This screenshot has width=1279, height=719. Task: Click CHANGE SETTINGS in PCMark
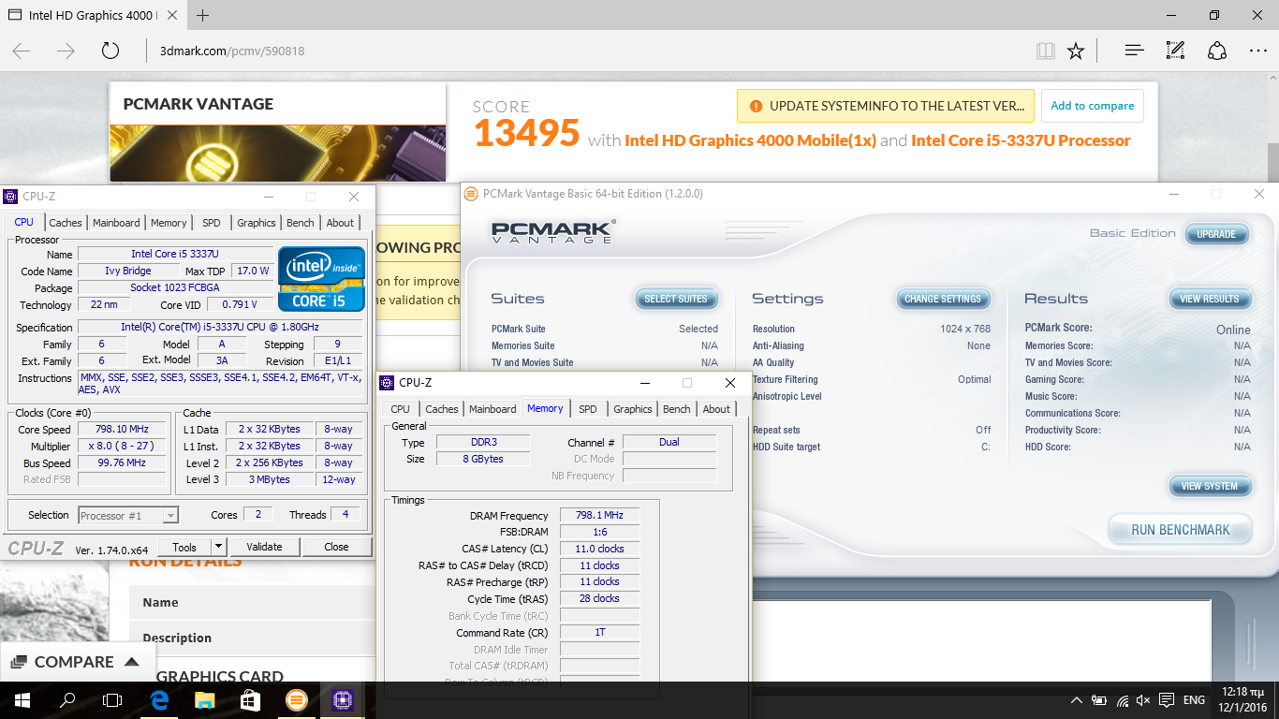pos(943,299)
